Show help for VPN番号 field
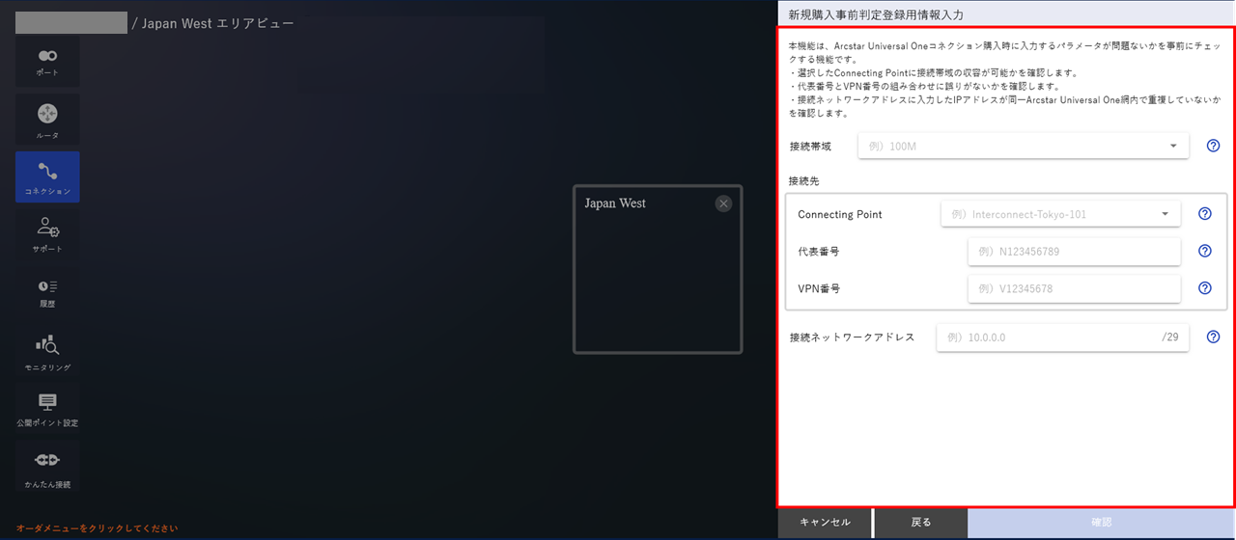This screenshot has height=540, width=1236. click(x=1205, y=287)
